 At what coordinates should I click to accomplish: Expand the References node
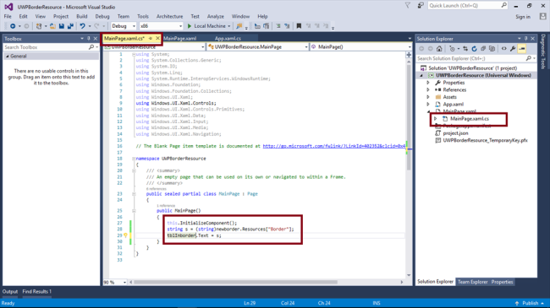tap(428, 90)
